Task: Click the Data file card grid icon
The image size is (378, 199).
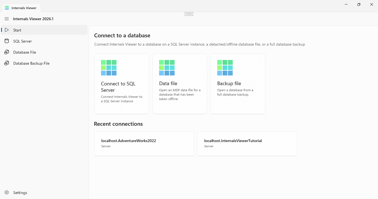Action: click(x=167, y=68)
